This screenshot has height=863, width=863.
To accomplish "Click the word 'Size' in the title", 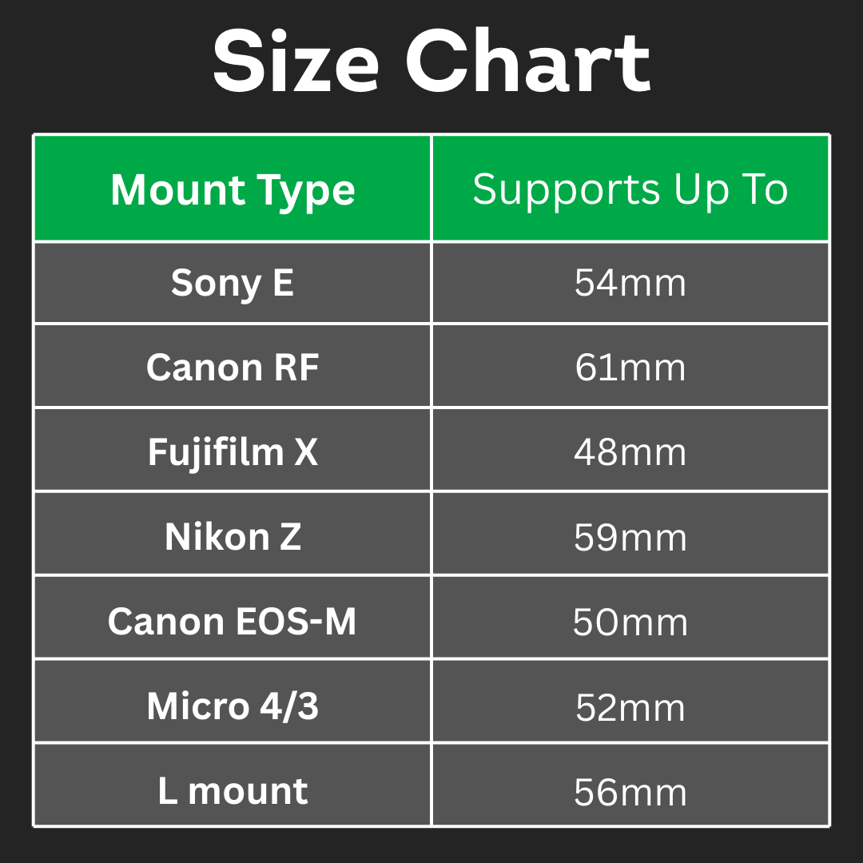I will tap(296, 64).
